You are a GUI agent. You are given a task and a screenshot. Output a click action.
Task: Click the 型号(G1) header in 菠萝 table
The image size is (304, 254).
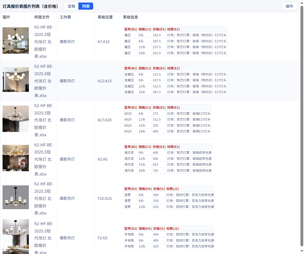tap(131, 189)
